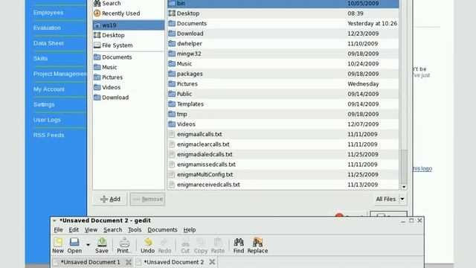Open the Documents menu in gedit
The width and height of the screenshot is (476, 268).
coord(162,230)
